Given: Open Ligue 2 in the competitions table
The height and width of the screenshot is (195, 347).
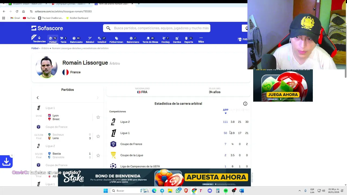Looking at the screenshot, I should pos(178,122).
